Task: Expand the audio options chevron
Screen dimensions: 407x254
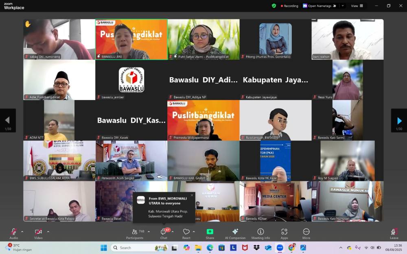Action: coord(22,232)
